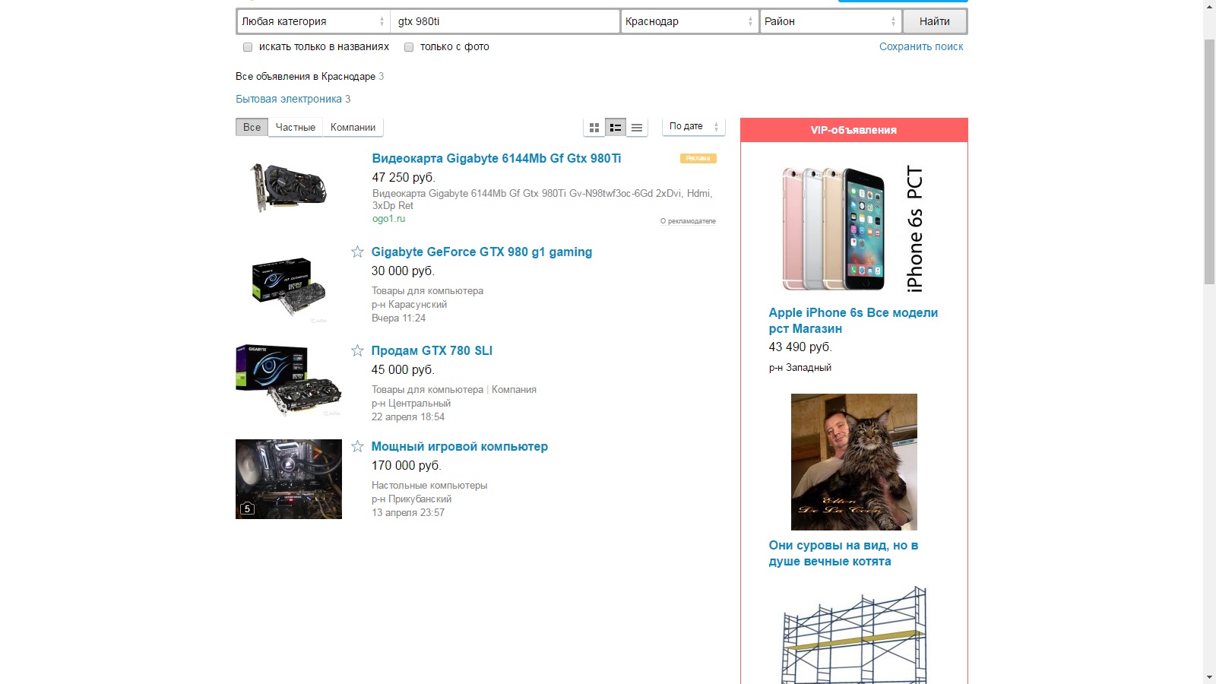Select the Компании tab
Image resolution: width=1216 pixels, height=684 pixels.
353,127
